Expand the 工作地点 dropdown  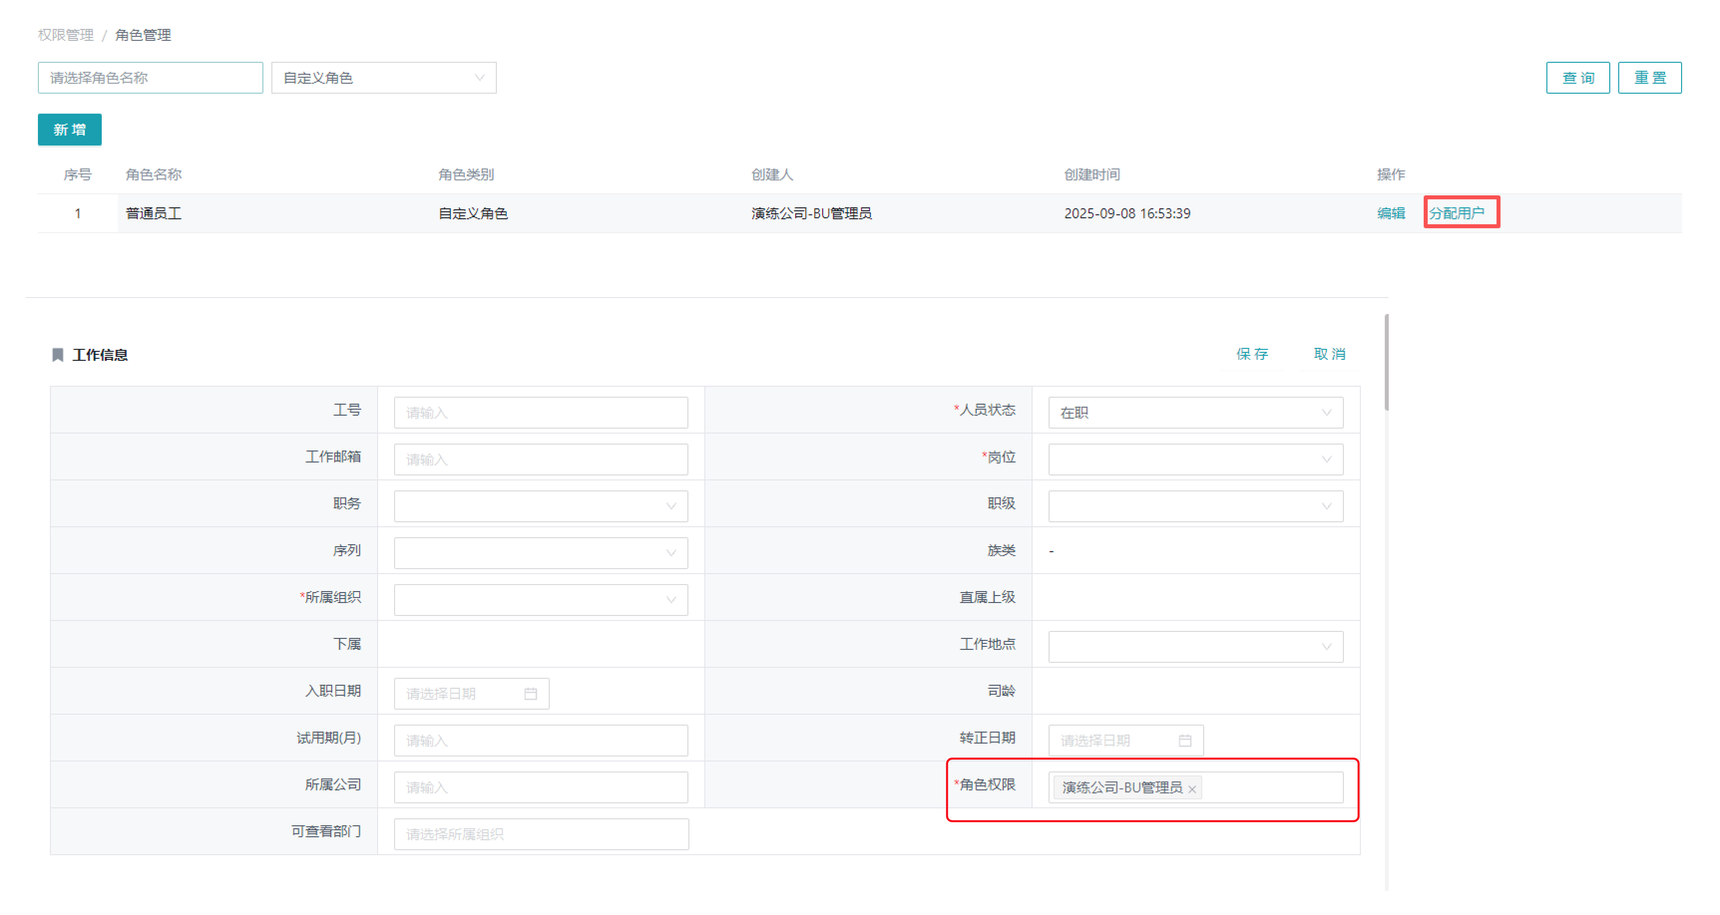(1195, 646)
